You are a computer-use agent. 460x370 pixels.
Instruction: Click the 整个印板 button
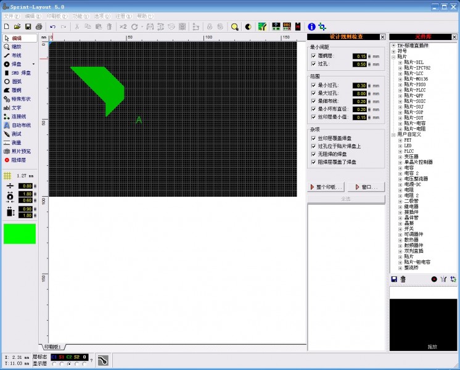coord(327,187)
